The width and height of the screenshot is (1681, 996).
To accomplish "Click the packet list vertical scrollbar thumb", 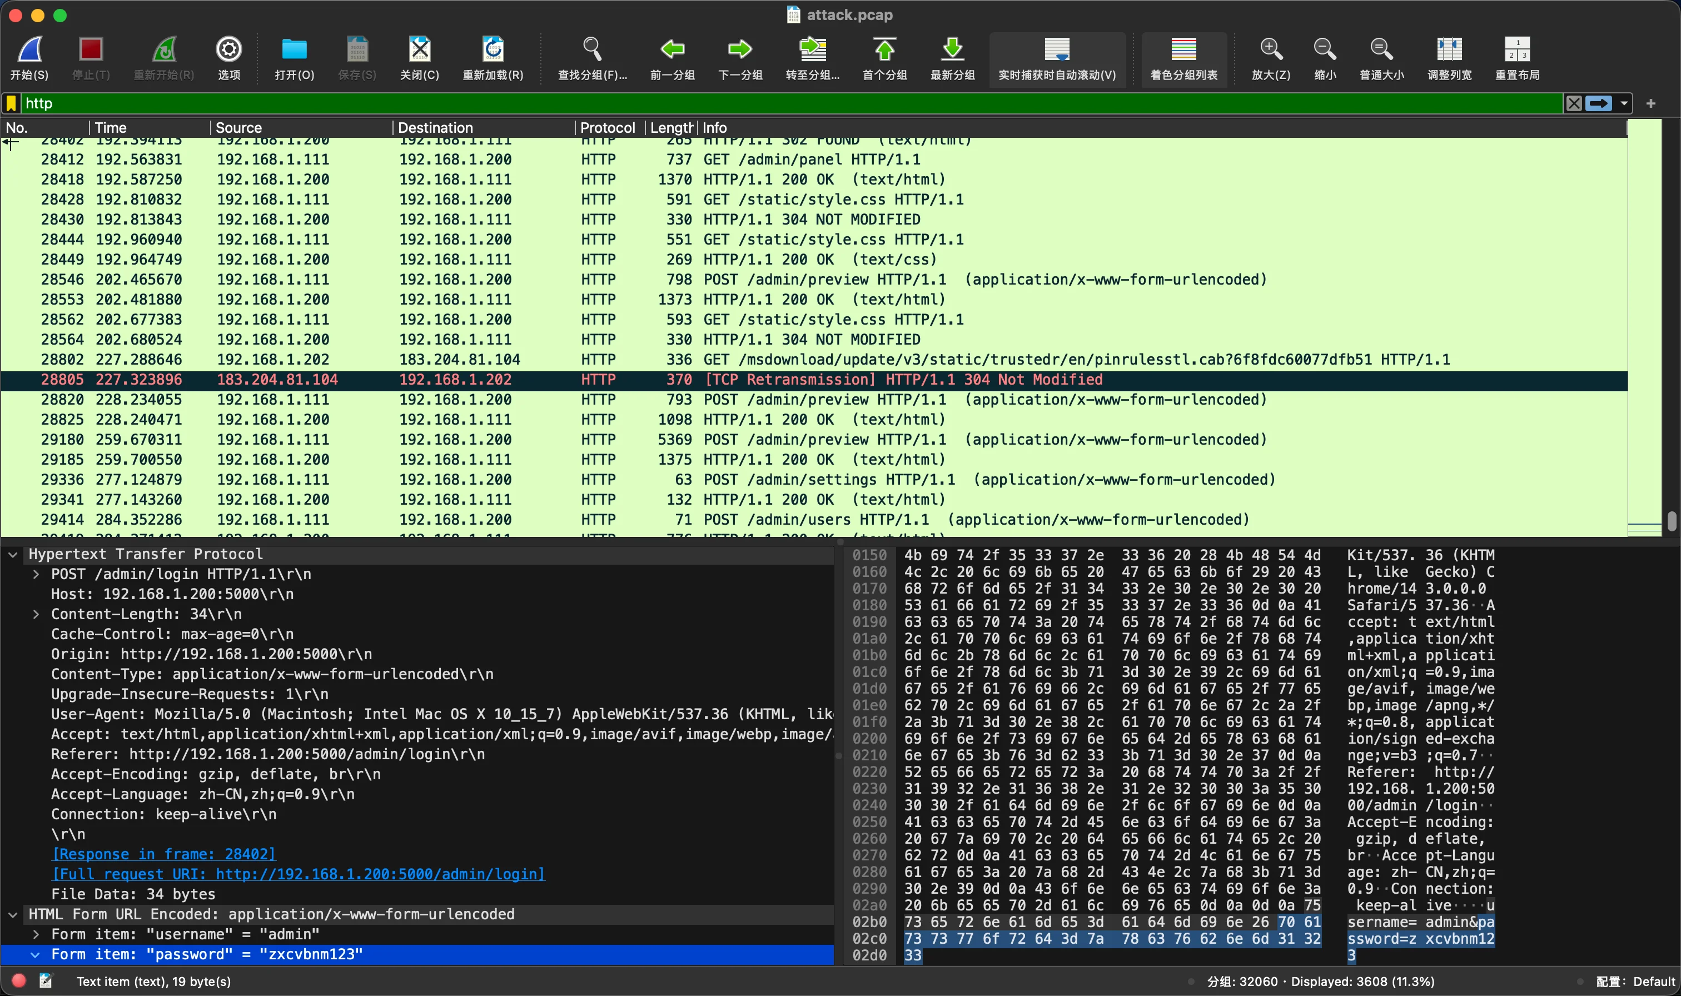I will [1671, 521].
